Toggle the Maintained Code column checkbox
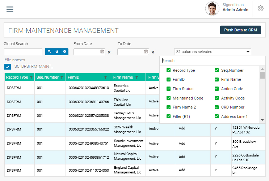This screenshot has width=269, height=181. [x=168, y=98]
